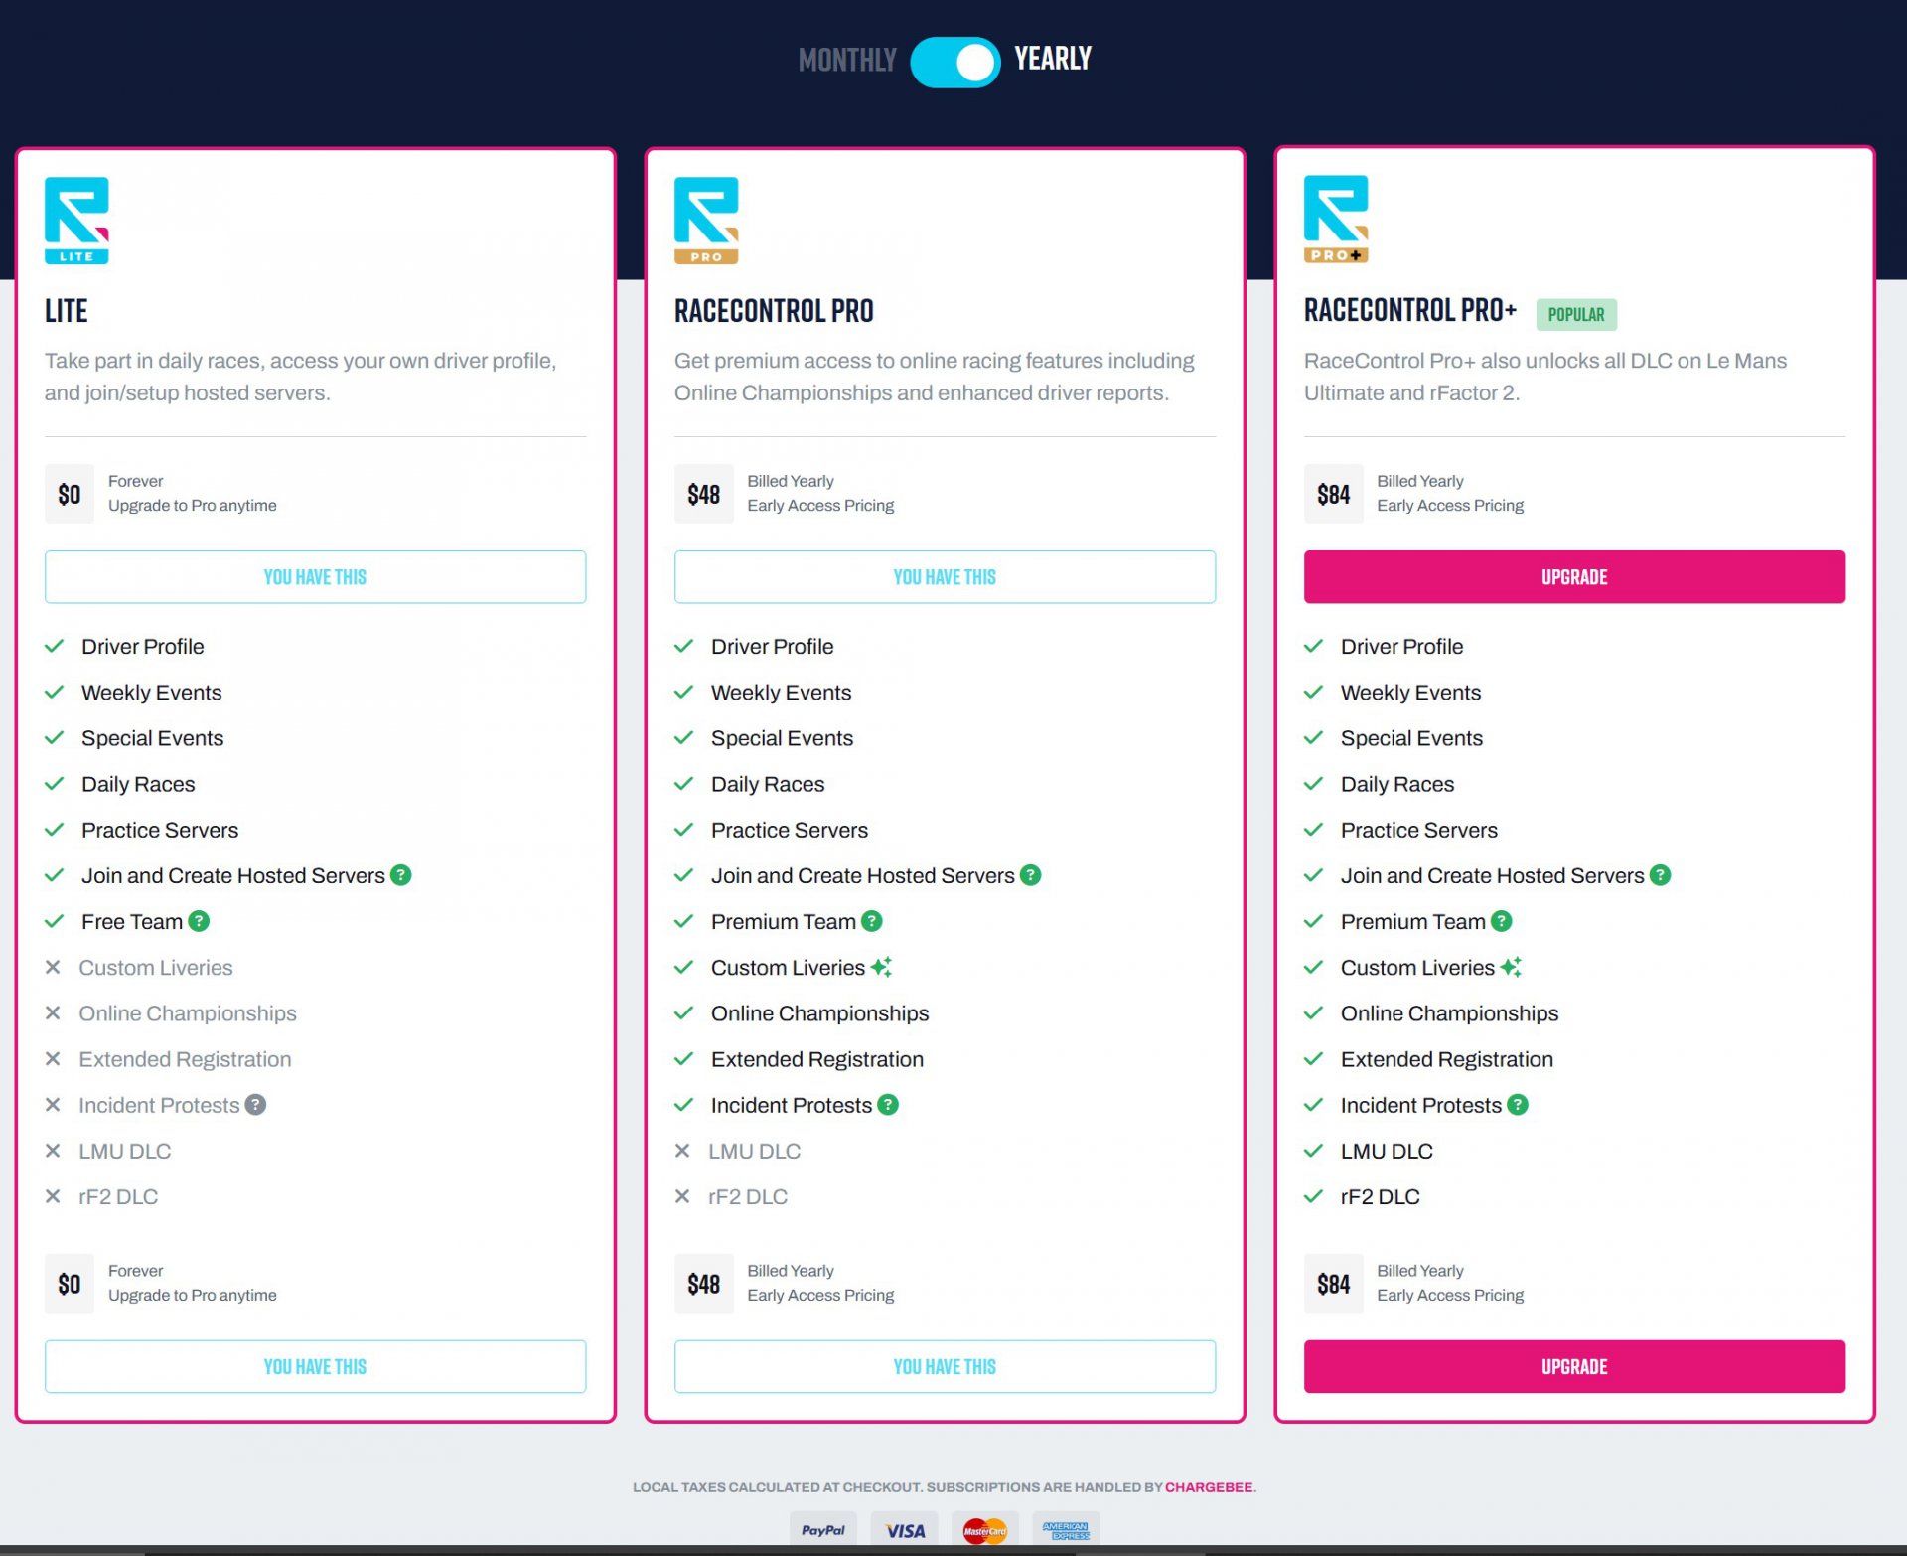
Task: Click the checkmark beside LMU DLC in Pro+
Action: [1313, 1151]
